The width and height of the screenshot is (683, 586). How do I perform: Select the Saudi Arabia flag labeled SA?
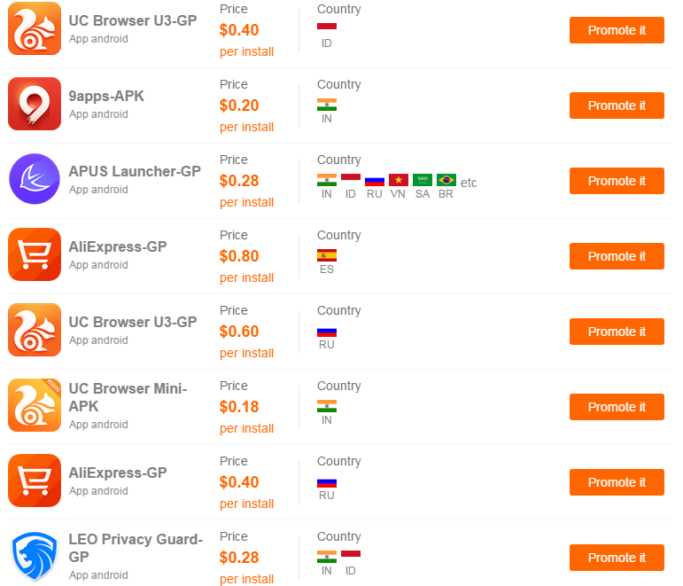(422, 180)
